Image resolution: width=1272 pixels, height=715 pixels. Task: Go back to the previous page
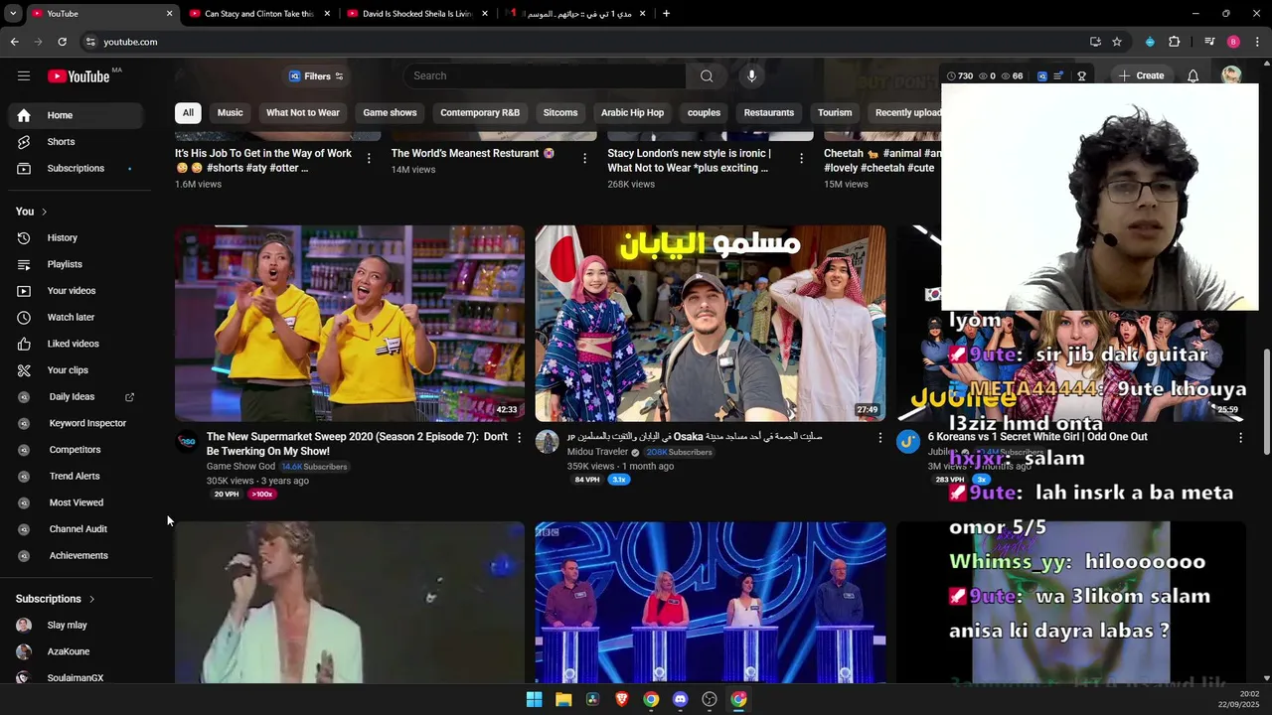14,42
